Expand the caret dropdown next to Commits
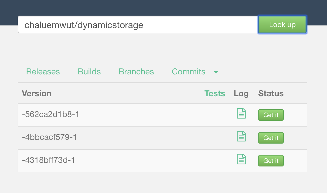The image size is (327, 193). coord(216,72)
